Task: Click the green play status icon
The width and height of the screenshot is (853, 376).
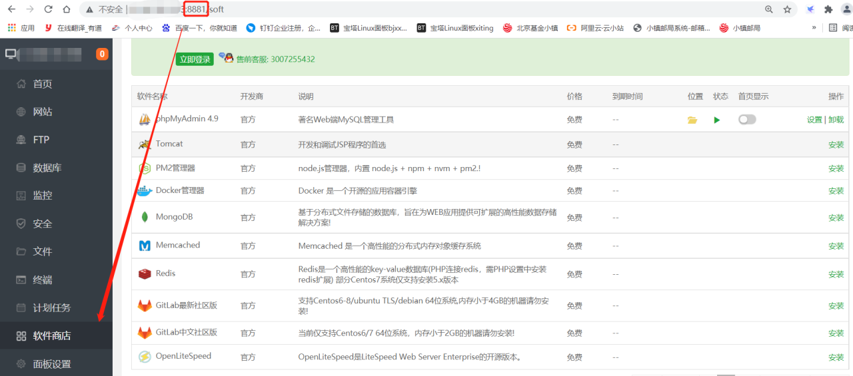Action: (717, 120)
